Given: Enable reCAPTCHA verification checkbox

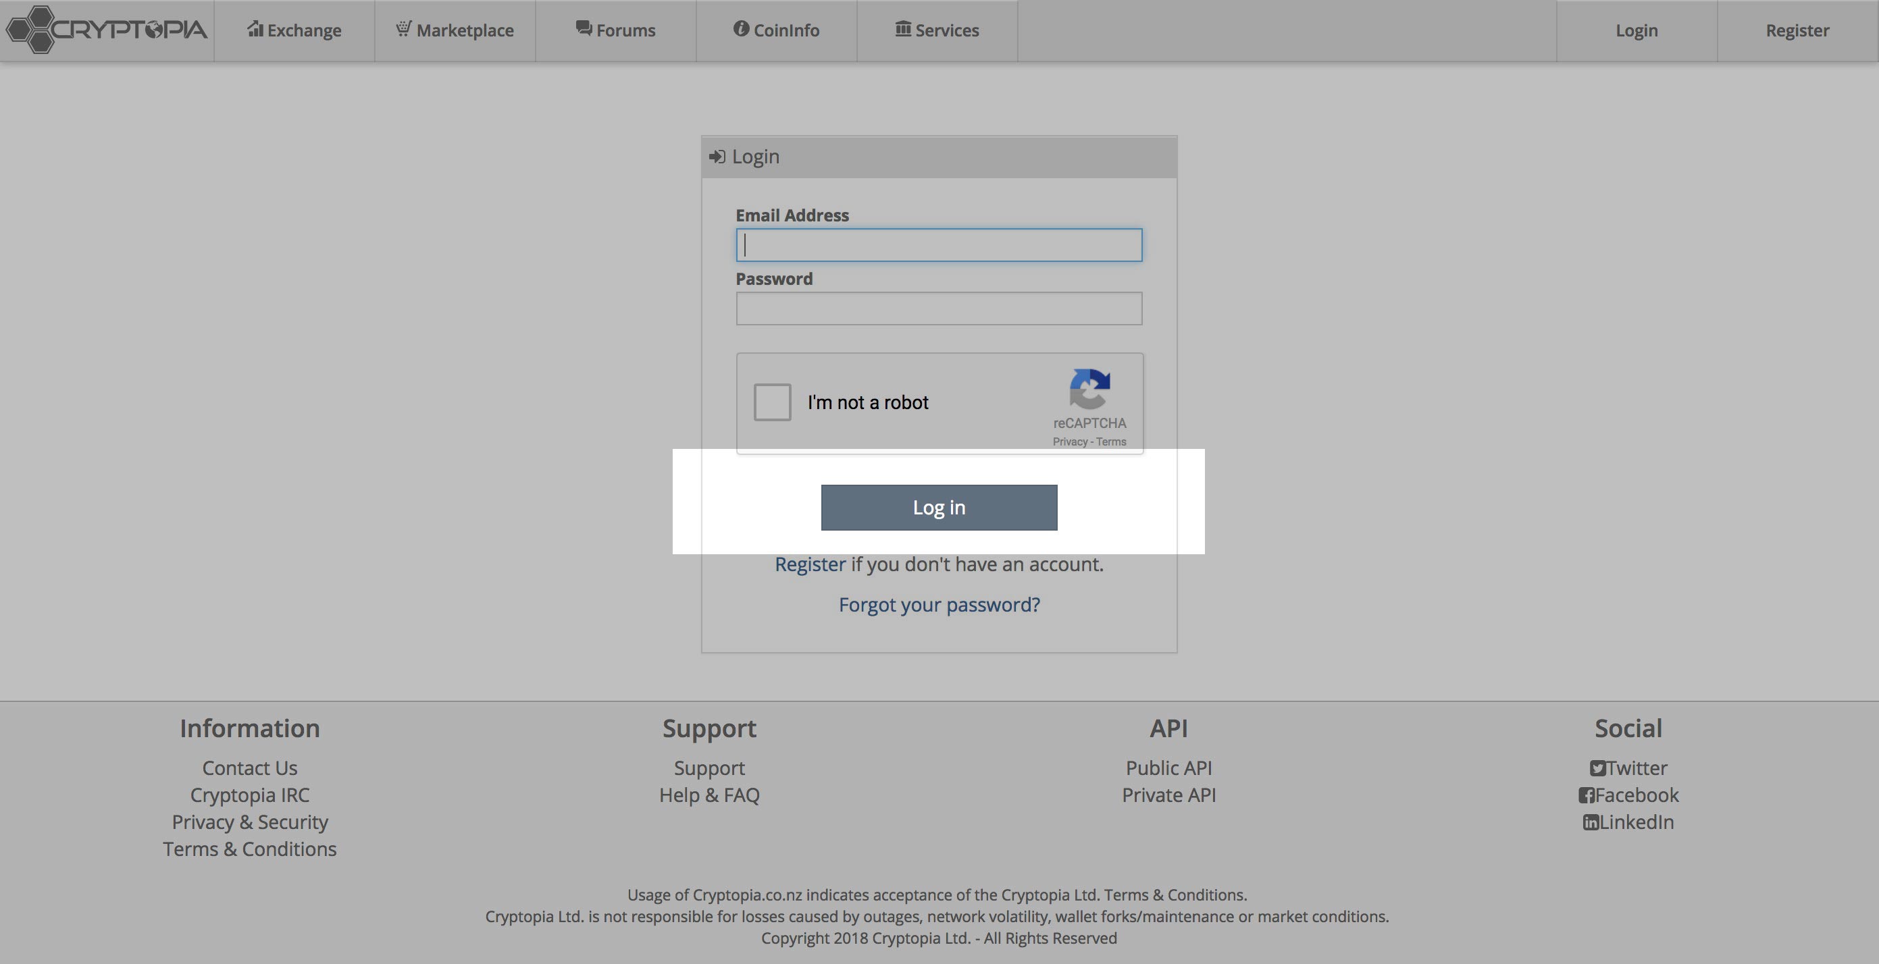Looking at the screenshot, I should [771, 401].
